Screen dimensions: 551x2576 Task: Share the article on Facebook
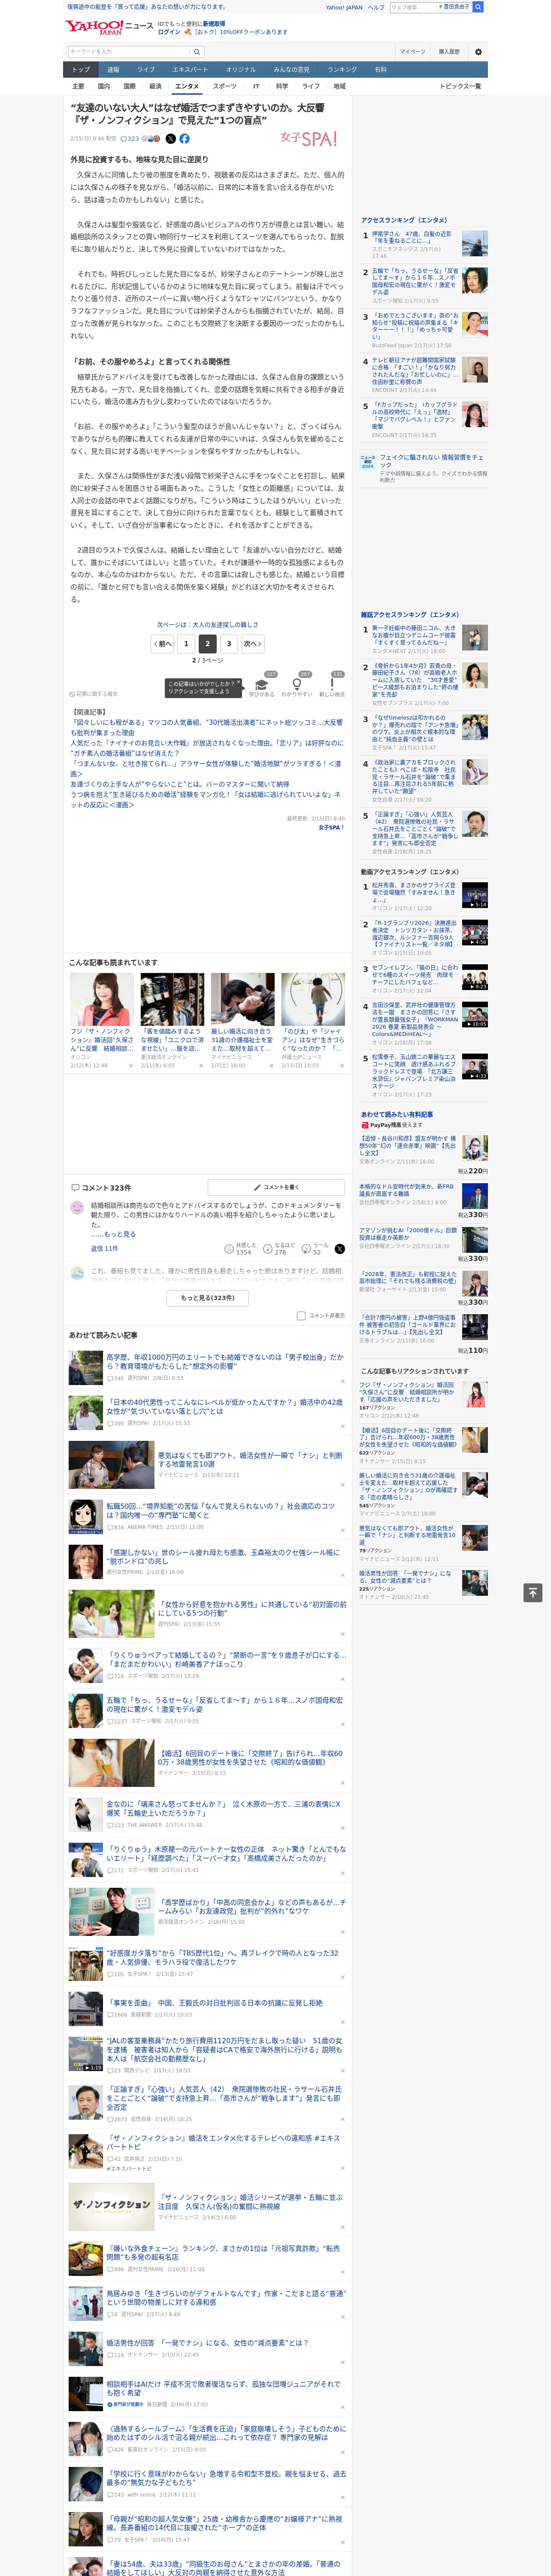[x=184, y=139]
